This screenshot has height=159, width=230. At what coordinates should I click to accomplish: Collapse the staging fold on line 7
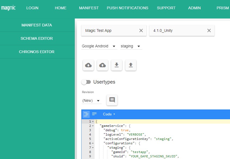click(93, 148)
